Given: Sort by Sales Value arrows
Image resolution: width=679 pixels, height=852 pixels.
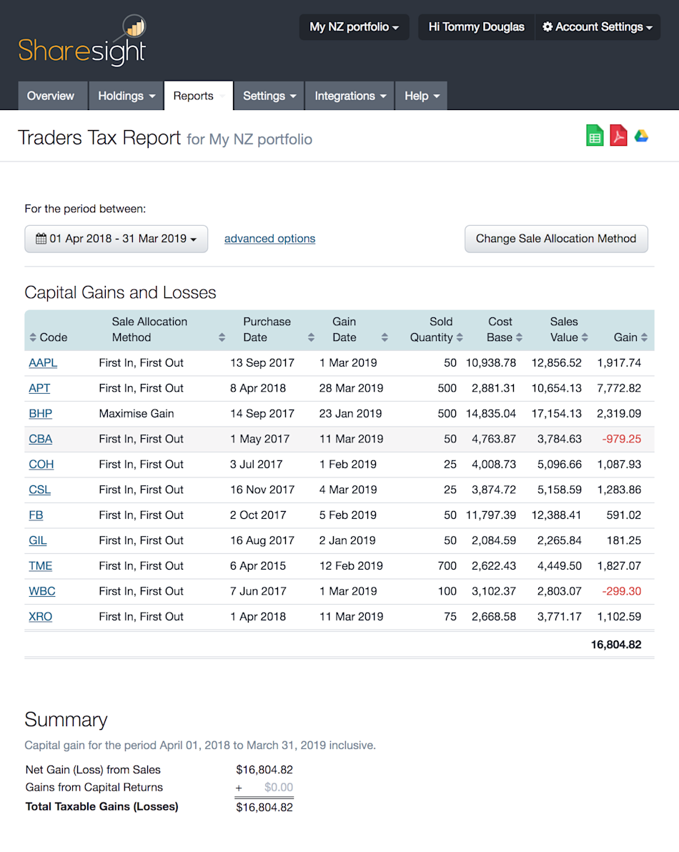Looking at the screenshot, I should [585, 337].
